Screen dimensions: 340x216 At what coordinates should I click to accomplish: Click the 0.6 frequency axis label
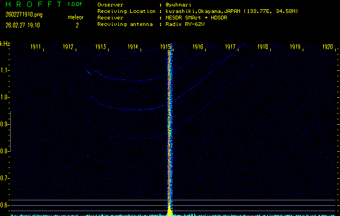(x=5, y=205)
